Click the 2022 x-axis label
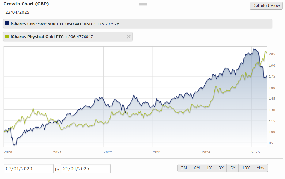 pos(108,152)
